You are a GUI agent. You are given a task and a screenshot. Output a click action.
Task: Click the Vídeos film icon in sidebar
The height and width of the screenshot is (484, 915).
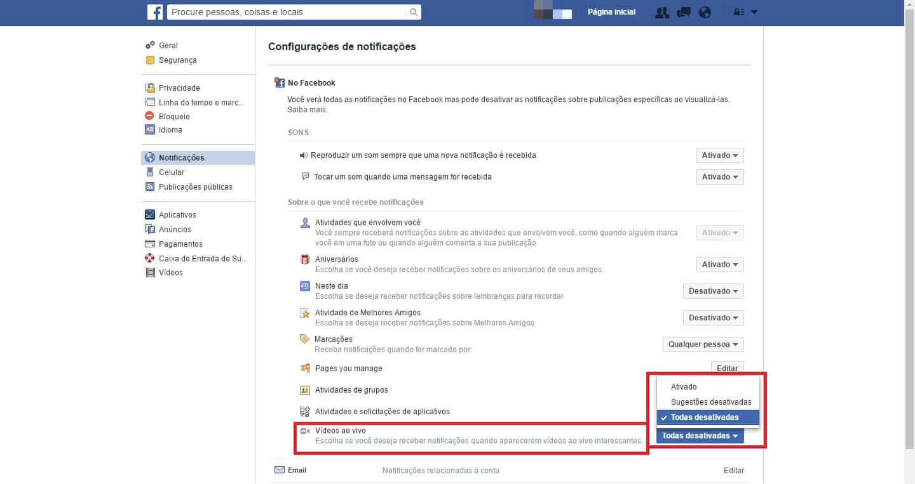click(150, 273)
